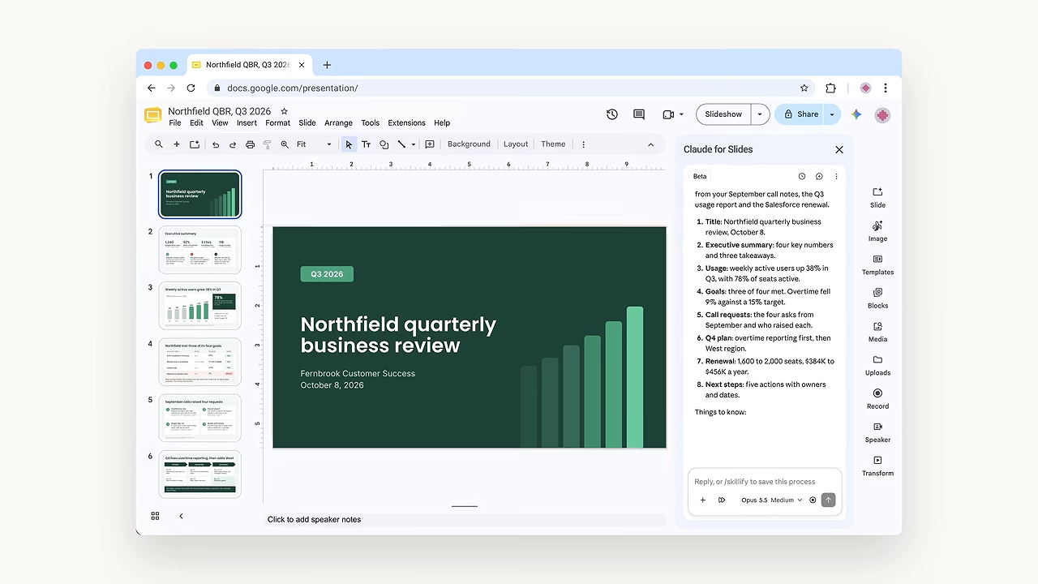The image size is (1038, 584).
Task: Click the redo arrow in toolbar
Action: 233,144
